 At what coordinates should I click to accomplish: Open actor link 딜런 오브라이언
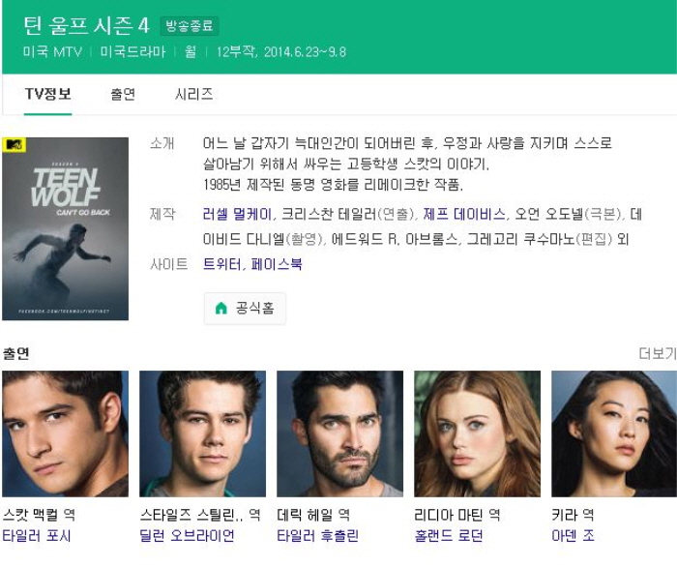pos(188,536)
